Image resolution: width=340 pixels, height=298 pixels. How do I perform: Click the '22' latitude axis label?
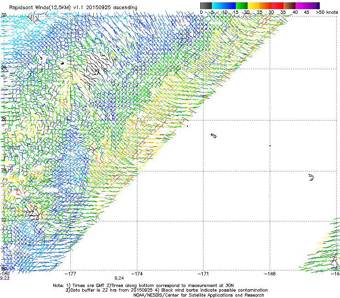coord(4,220)
